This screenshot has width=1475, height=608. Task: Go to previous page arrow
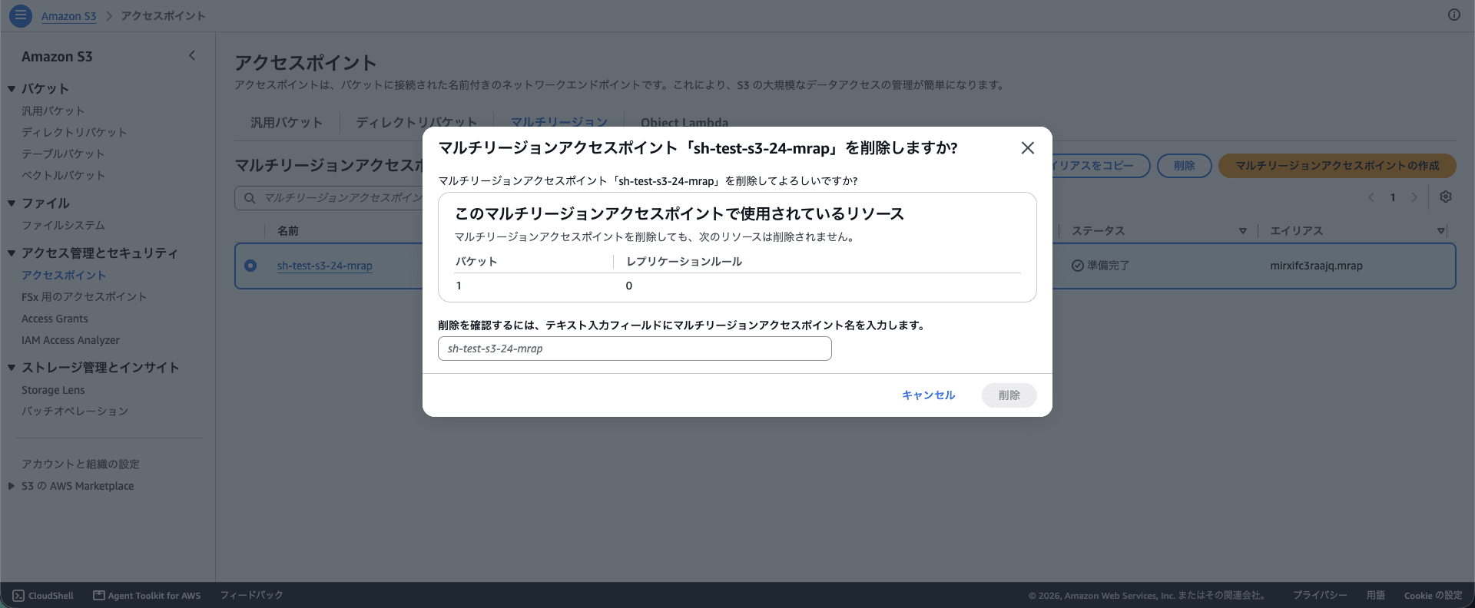(1371, 197)
